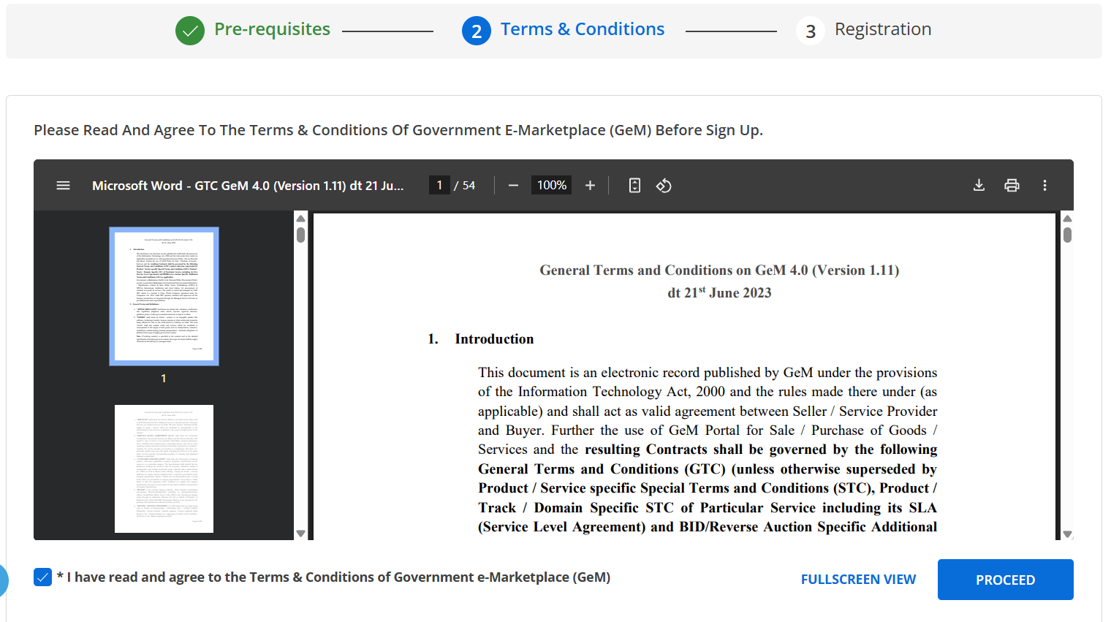Select page 2 thumbnail
The height and width of the screenshot is (622, 1111).
(164, 469)
